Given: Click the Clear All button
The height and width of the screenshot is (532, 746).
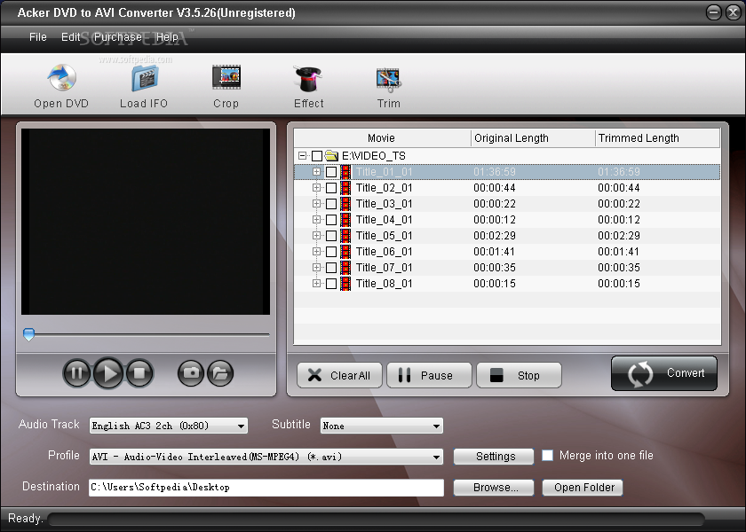Looking at the screenshot, I should point(339,375).
